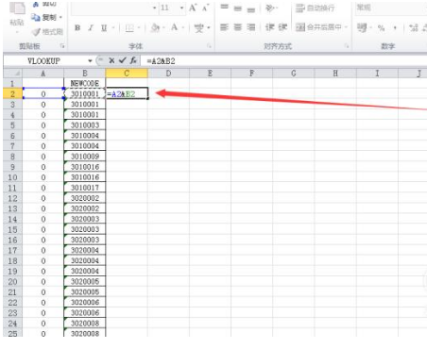
Task: Toggle middle vertical alignment
Action: [238, 8]
